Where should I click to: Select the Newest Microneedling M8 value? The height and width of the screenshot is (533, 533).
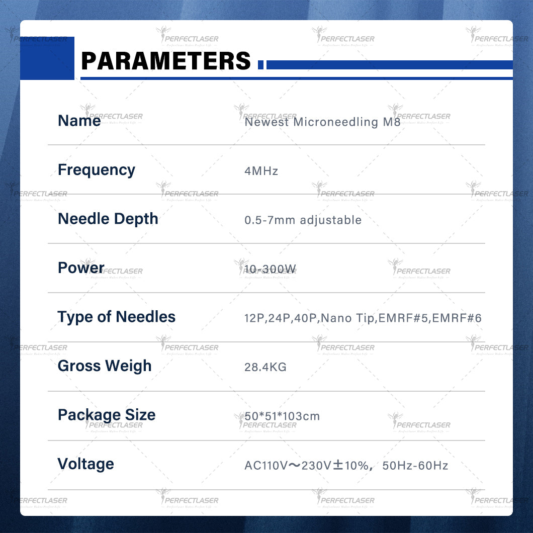click(x=322, y=122)
